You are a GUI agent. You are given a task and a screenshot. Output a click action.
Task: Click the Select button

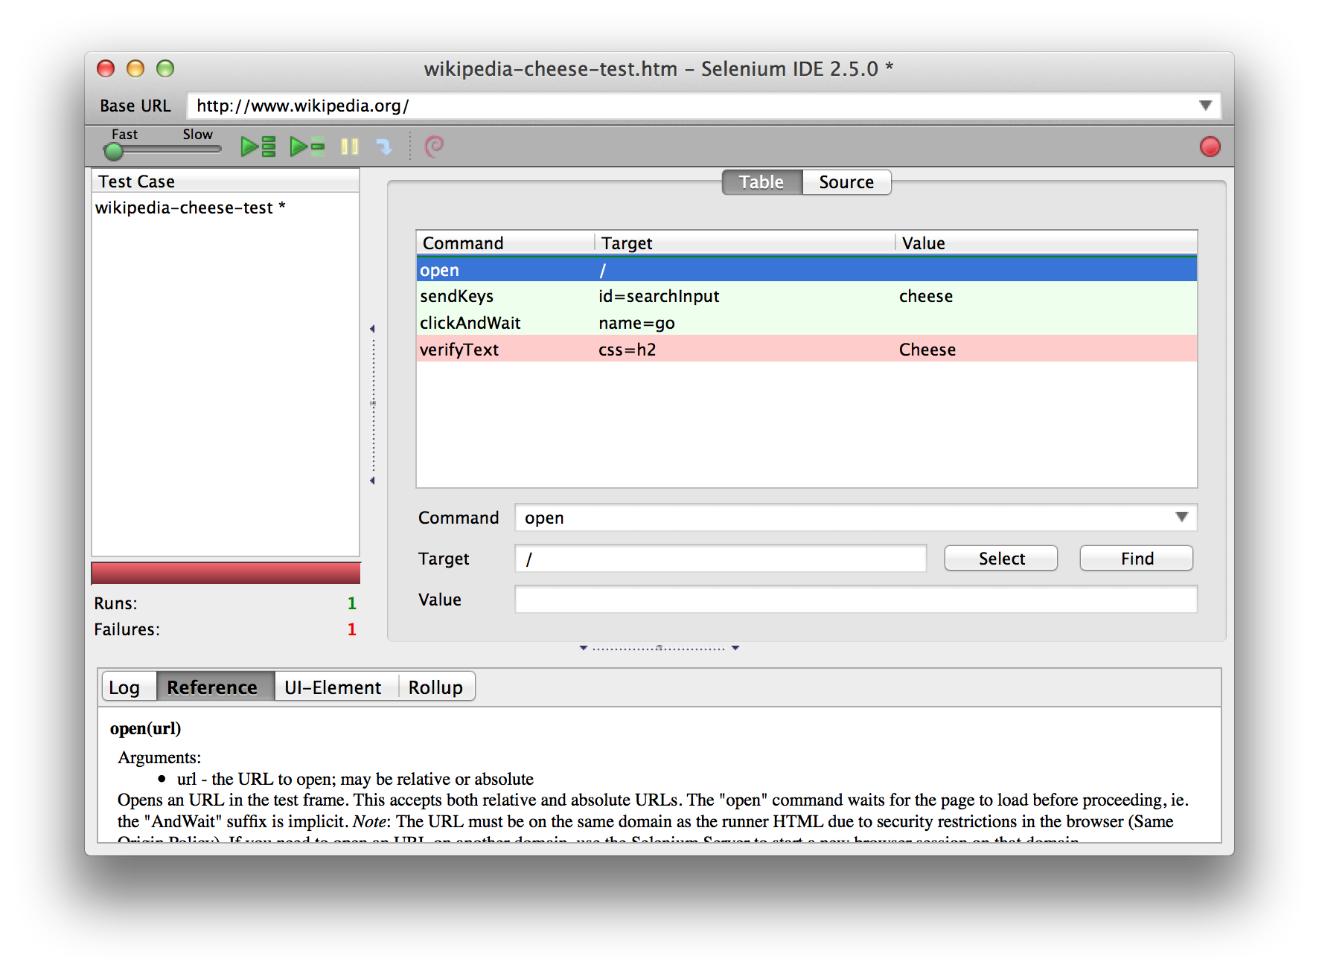[1001, 559]
